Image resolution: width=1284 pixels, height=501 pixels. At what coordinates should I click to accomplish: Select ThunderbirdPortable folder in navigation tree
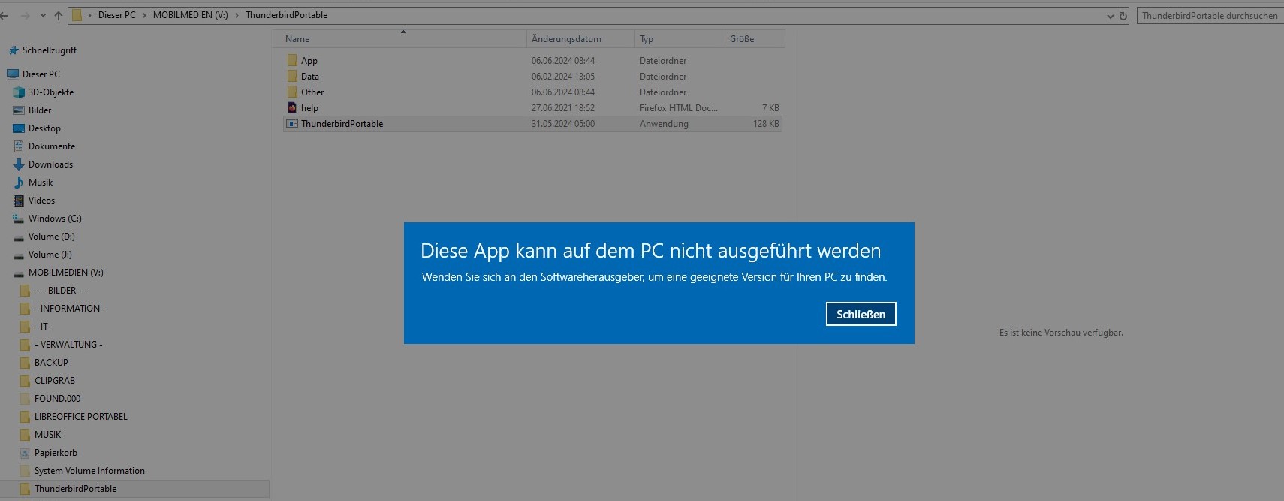(75, 489)
